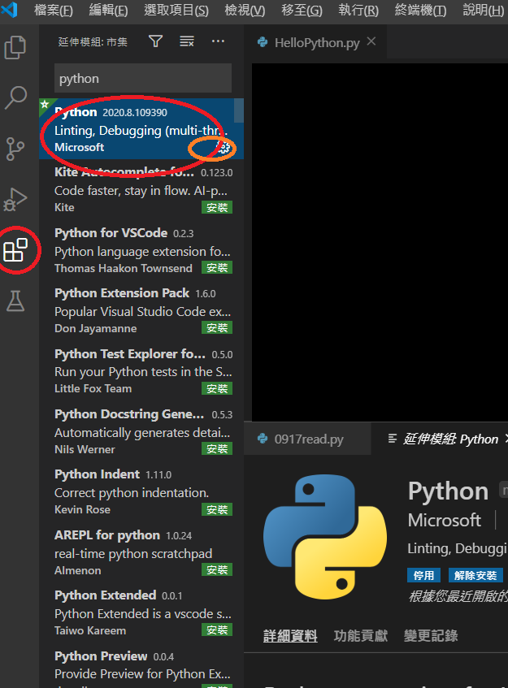This screenshot has height=688, width=508.
Task: Install the Python Indent extension
Action: tap(217, 509)
